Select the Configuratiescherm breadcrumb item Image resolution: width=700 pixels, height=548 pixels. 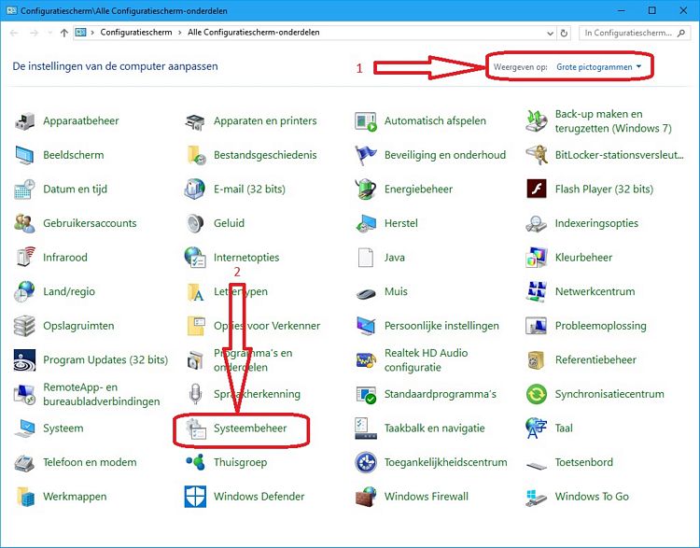click(x=136, y=32)
